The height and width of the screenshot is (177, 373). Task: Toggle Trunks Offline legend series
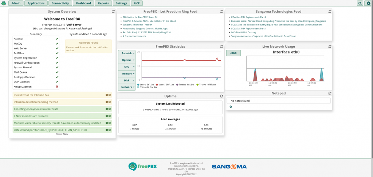pyautogui.click(x=206, y=85)
